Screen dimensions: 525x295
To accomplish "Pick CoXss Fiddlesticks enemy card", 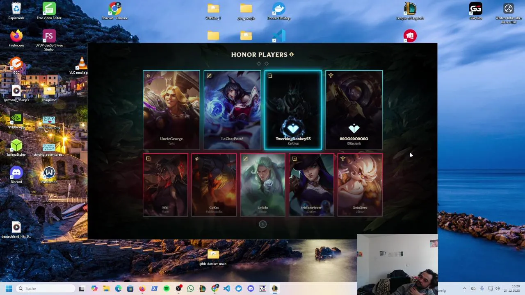I will (x=214, y=185).
